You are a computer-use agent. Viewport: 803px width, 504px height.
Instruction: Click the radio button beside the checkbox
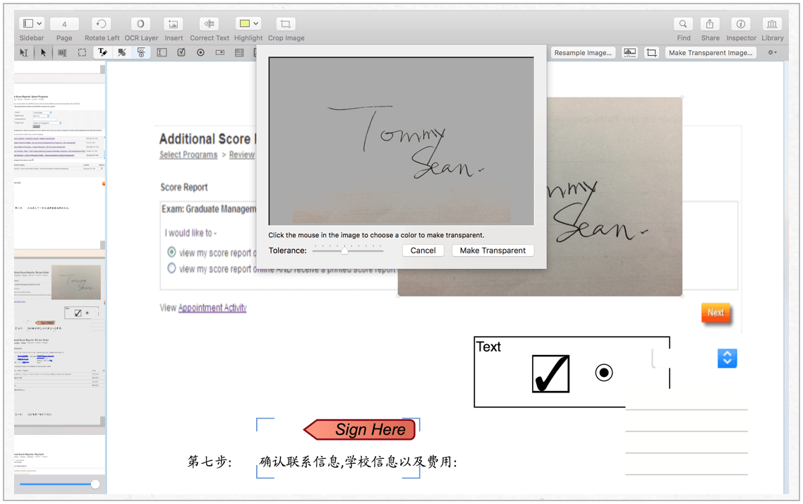tap(603, 373)
